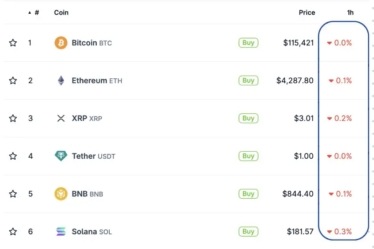Screen dimensions: 374x249
Task: Click the Ethereum diamond logo icon
Action: point(61,80)
